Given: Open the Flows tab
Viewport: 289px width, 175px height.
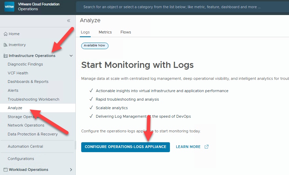Looking at the screenshot, I should click(x=126, y=32).
